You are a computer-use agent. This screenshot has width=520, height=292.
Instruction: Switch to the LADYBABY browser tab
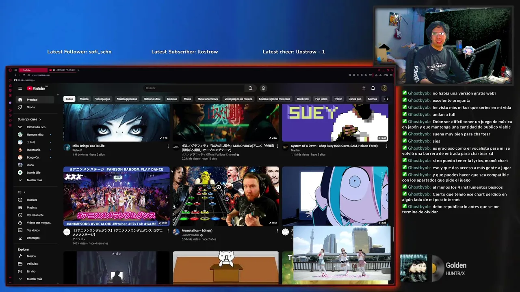tap(63, 70)
